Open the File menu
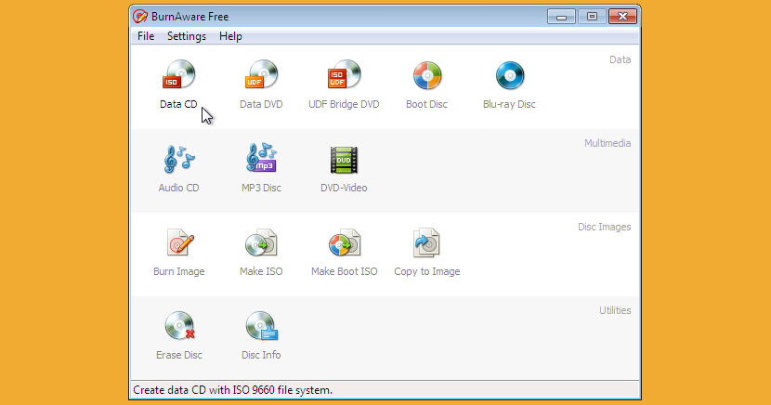Screen dimensions: 771x405 coord(146,36)
